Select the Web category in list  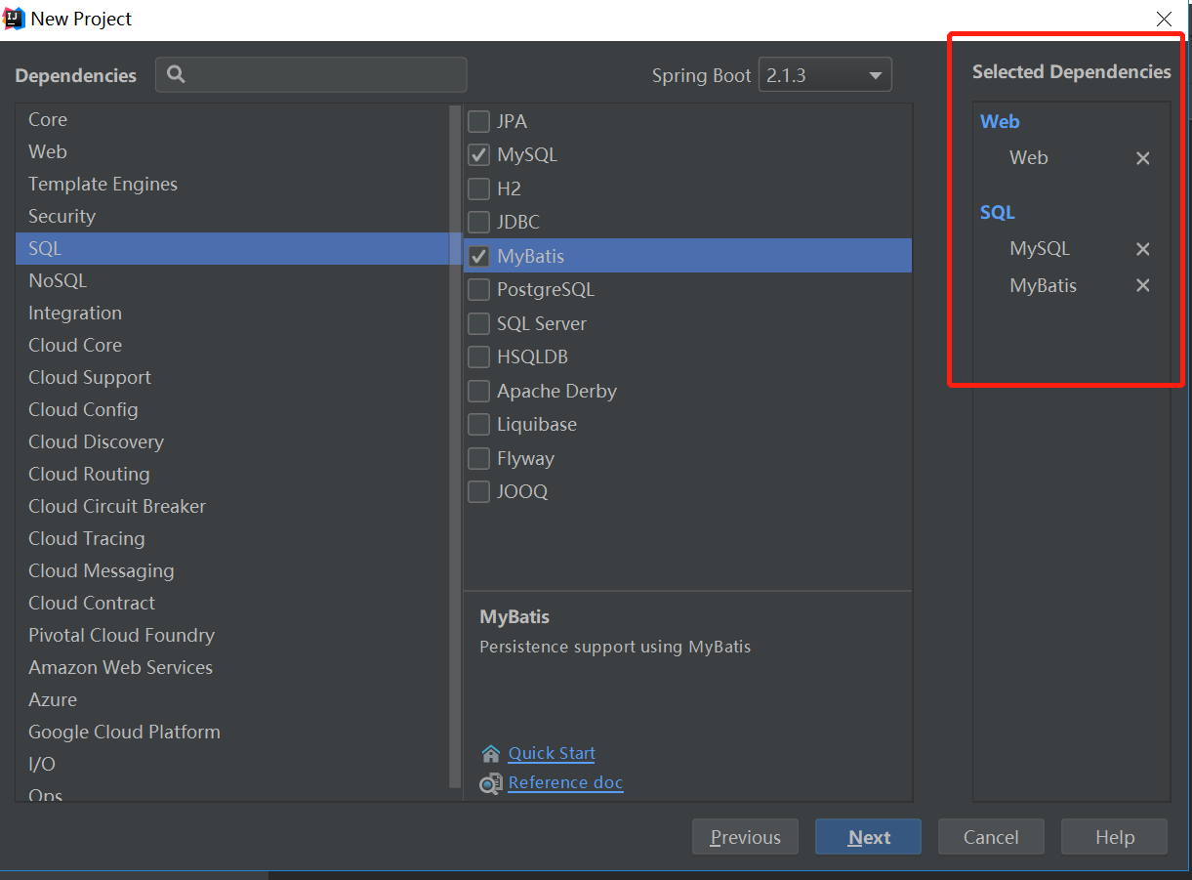[x=231, y=151]
